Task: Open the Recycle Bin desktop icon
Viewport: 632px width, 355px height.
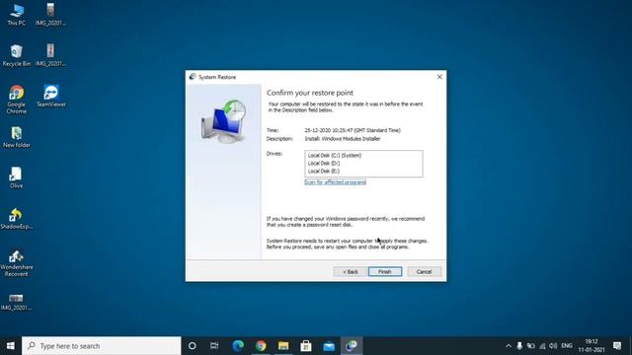Action: (x=16, y=55)
